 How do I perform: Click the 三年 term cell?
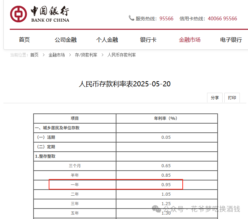75,204
